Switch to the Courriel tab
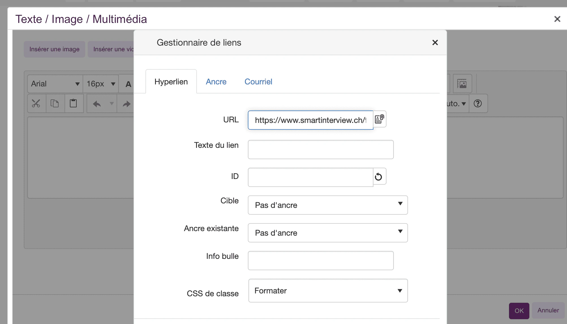This screenshot has height=324, width=567. tap(258, 82)
